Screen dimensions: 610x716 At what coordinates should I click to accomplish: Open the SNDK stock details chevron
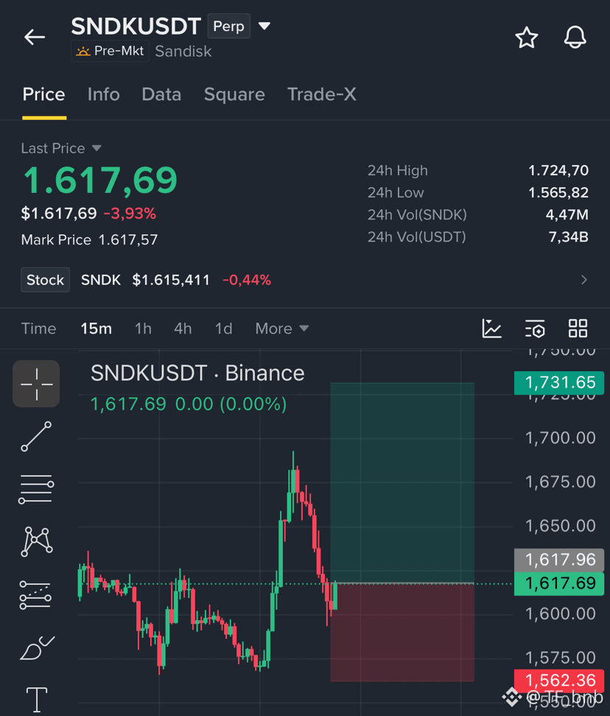click(584, 280)
